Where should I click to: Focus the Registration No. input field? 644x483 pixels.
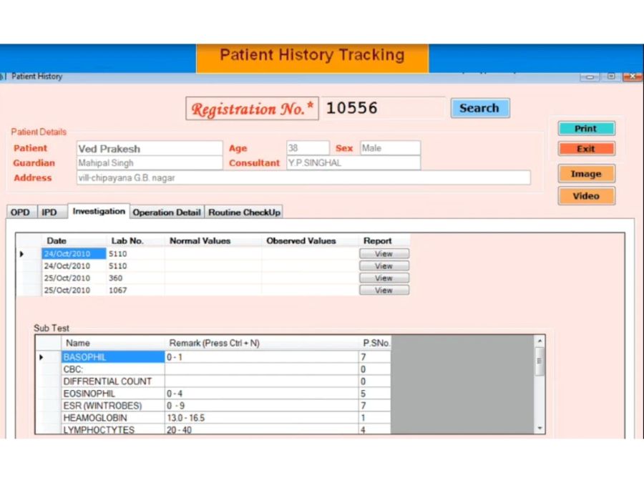point(384,108)
